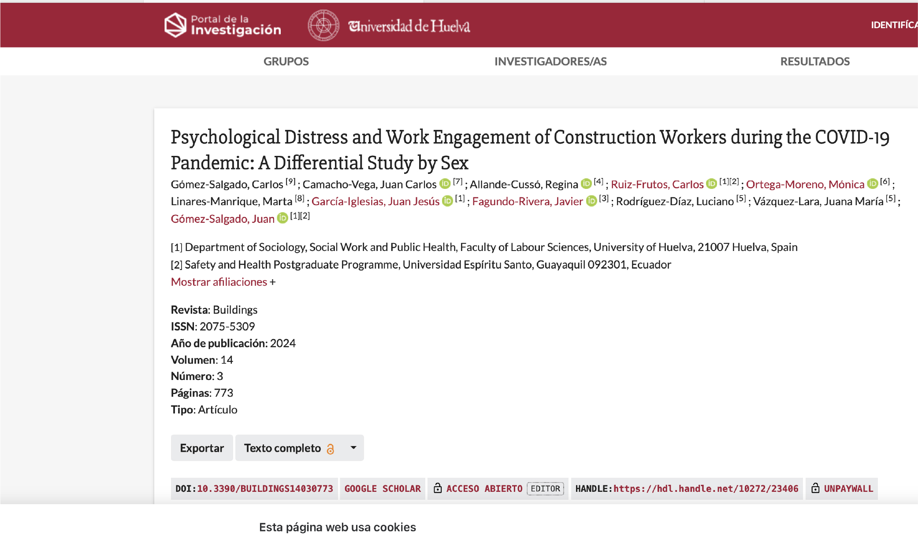Open author Ruiz-Frutos, Carlos profile
The image size is (918, 546).
point(657,184)
